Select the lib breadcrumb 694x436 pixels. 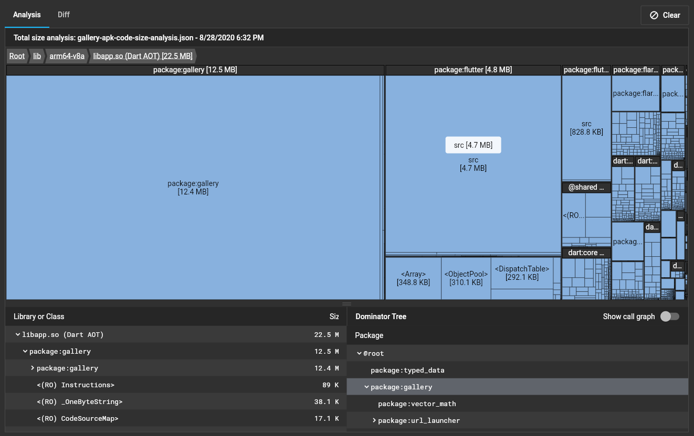point(37,56)
